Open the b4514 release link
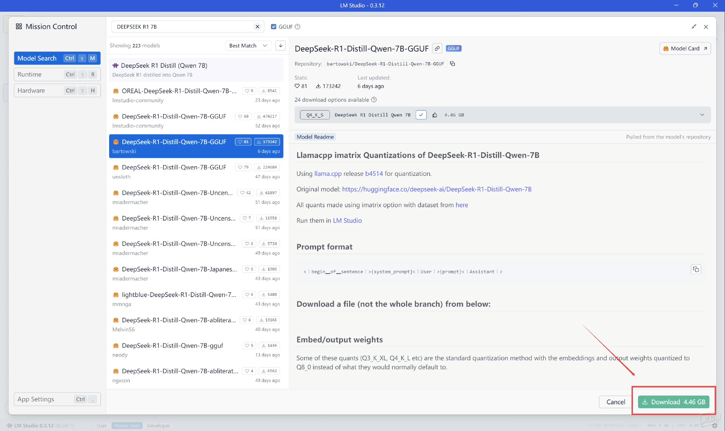 pyautogui.click(x=374, y=174)
